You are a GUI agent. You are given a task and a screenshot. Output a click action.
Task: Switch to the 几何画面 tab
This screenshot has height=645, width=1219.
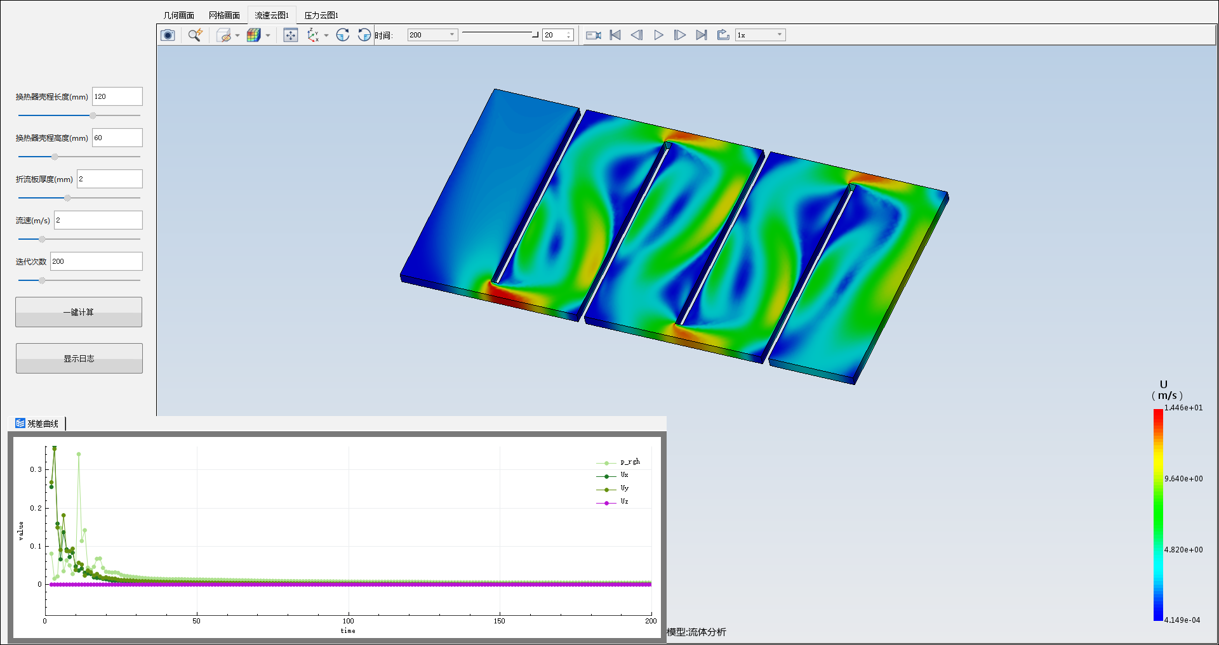179,15
